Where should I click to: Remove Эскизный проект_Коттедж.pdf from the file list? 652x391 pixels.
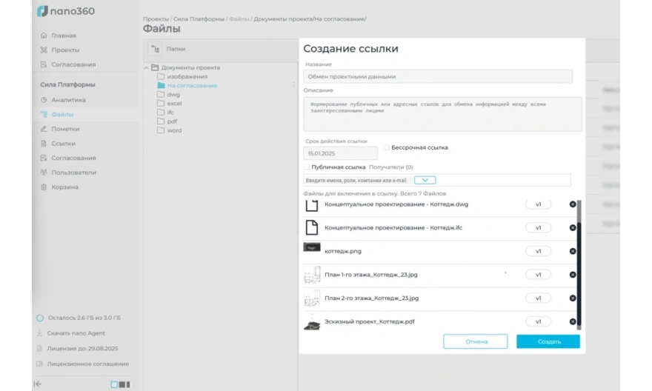point(573,321)
